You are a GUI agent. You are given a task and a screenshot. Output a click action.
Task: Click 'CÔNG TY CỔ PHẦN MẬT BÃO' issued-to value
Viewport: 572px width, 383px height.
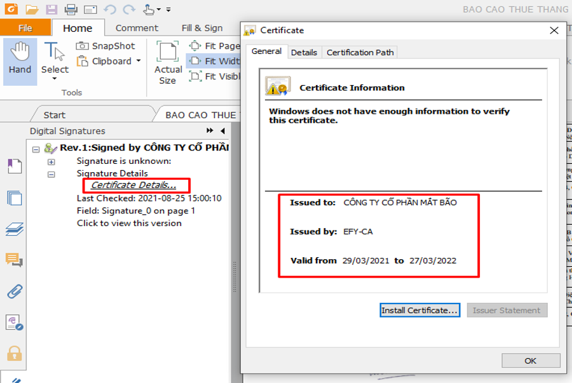[400, 203]
